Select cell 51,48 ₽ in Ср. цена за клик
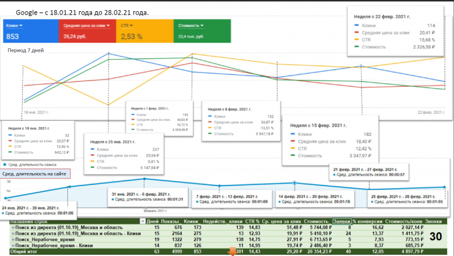The height and width of the screenshot is (256, 454). tap(294, 228)
